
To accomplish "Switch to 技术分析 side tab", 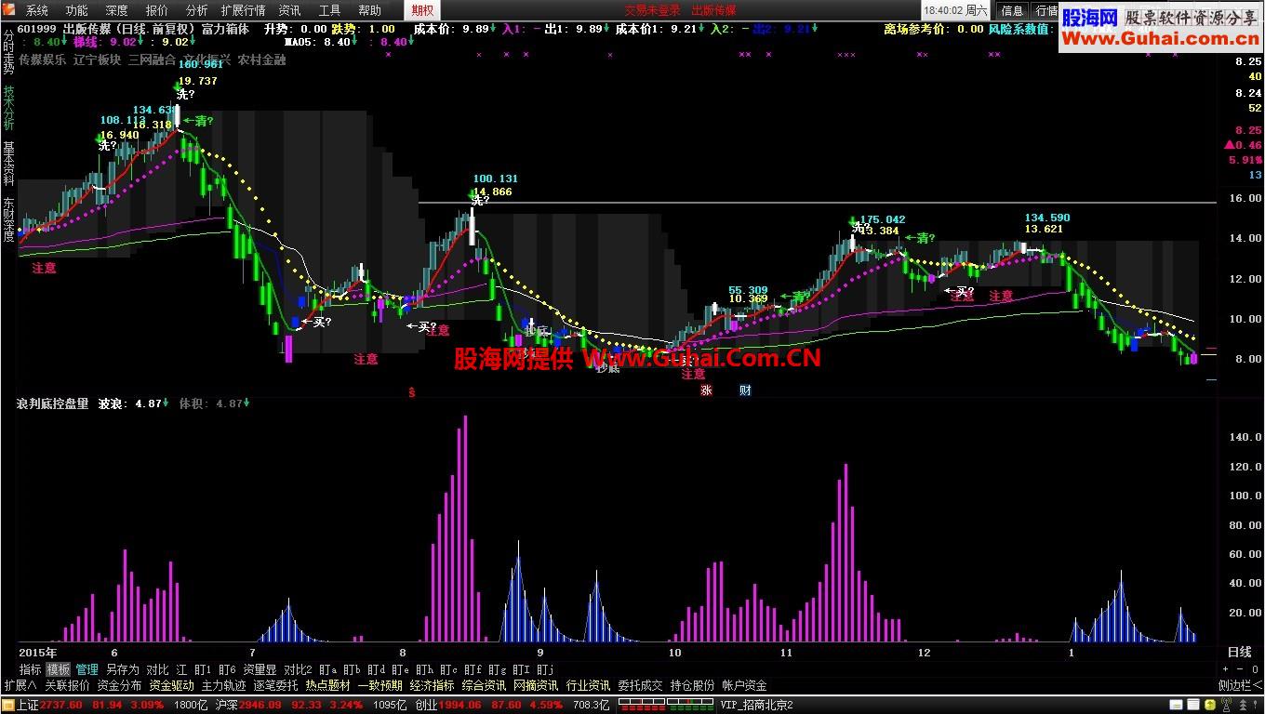I will click(x=8, y=108).
